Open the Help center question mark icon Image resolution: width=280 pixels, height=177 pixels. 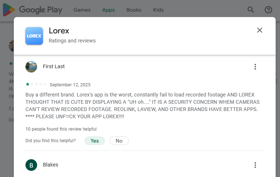268,10
